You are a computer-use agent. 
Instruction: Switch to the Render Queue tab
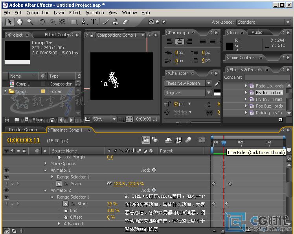[23, 130]
